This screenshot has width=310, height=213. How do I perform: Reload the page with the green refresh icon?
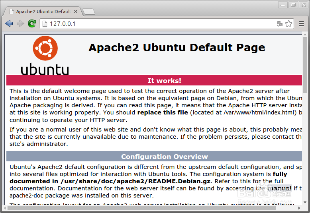(32, 24)
